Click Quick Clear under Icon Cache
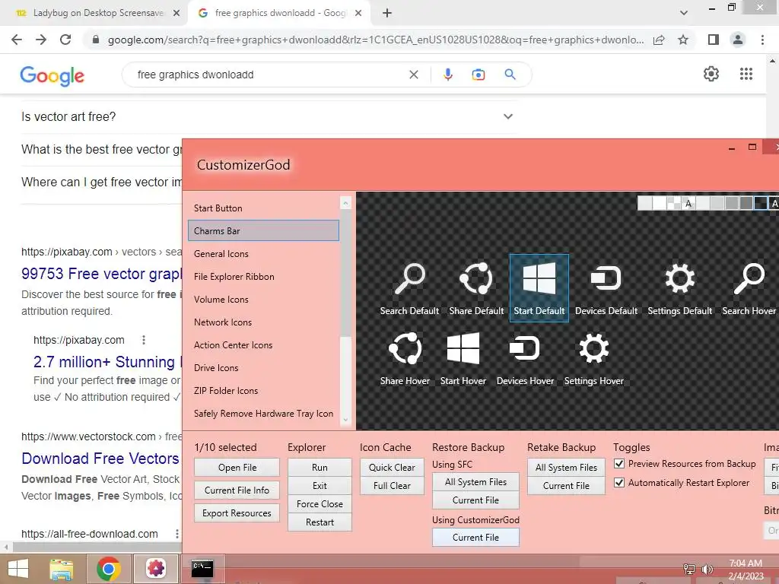The image size is (779, 584). click(392, 468)
